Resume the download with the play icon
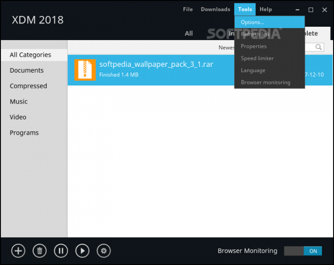This screenshot has width=334, height=265. click(x=82, y=251)
